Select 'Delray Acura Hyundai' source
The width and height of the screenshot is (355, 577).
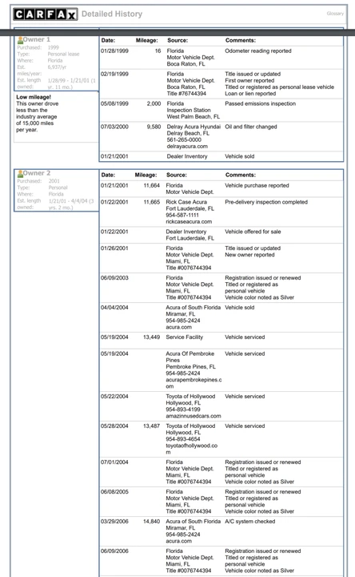(x=193, y=127)
